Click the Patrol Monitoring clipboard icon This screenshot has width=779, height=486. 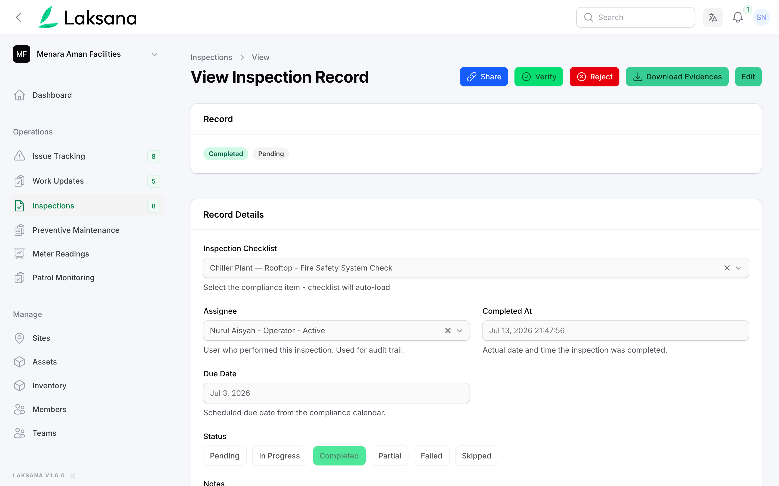click(19, 278)
